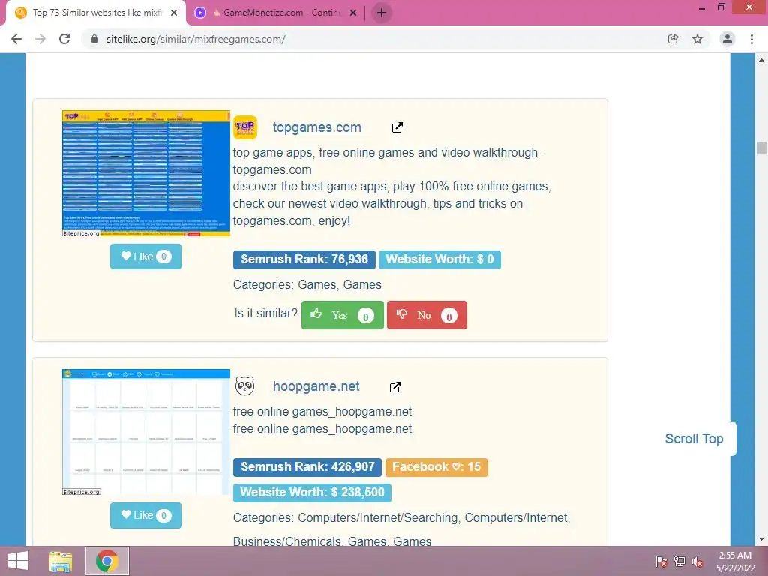Click the "Is it similar?" label

[x=265, y=313]
